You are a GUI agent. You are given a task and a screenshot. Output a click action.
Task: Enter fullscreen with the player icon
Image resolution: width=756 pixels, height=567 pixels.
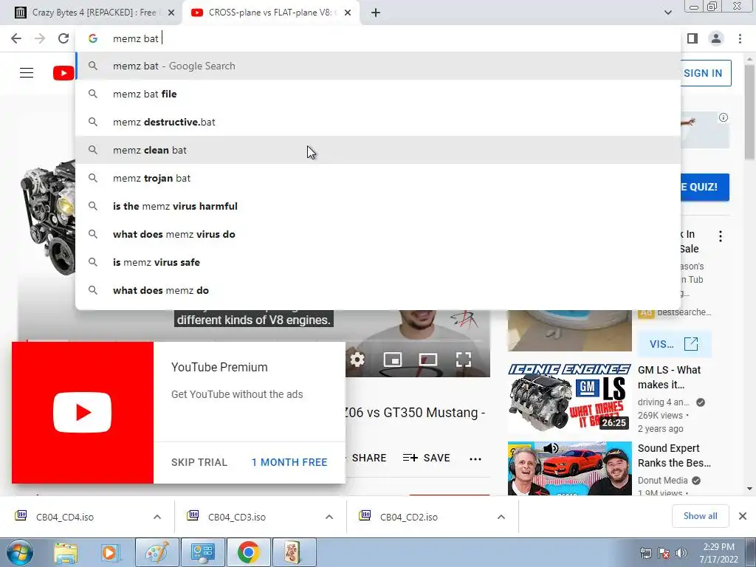[464, 360]
